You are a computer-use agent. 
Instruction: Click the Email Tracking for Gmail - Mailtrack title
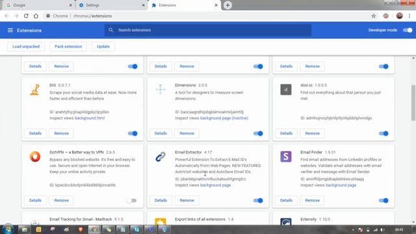click(81, 220)
